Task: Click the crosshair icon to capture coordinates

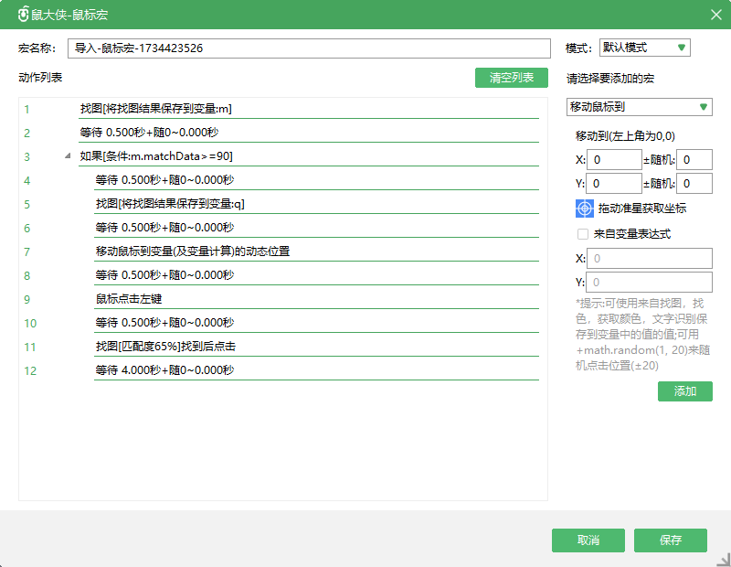Action: coord(585,209)
